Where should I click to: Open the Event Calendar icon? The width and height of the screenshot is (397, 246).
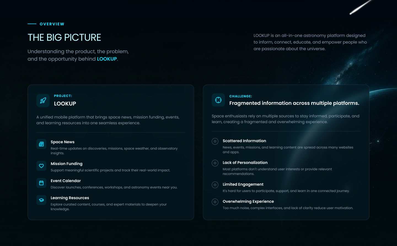click(x=41, y=183)
